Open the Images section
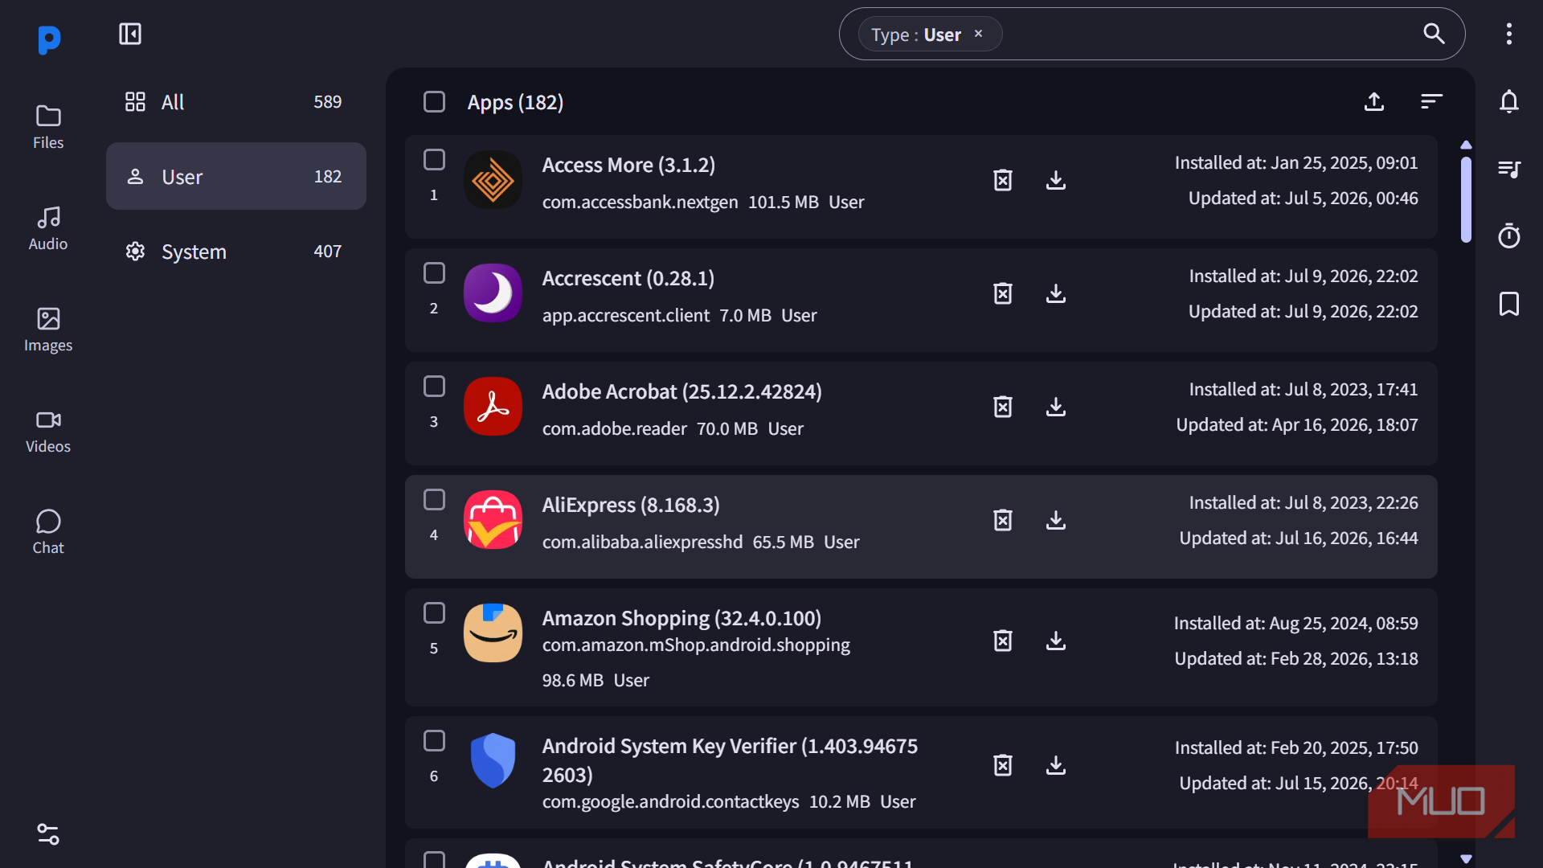 click(48, 330)
